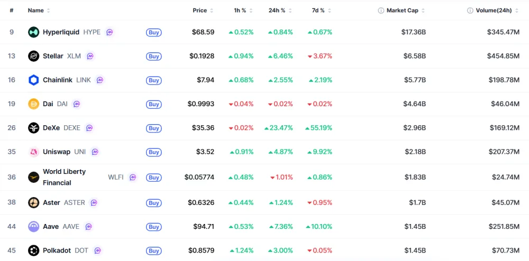Open the Uniswap name link
529x261 pixels.
point(57,152)
